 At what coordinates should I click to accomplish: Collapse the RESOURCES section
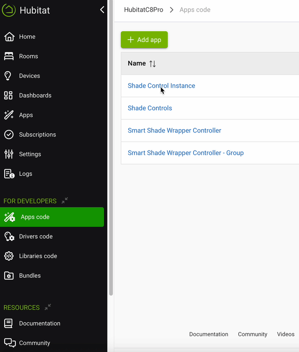(48, 307)
